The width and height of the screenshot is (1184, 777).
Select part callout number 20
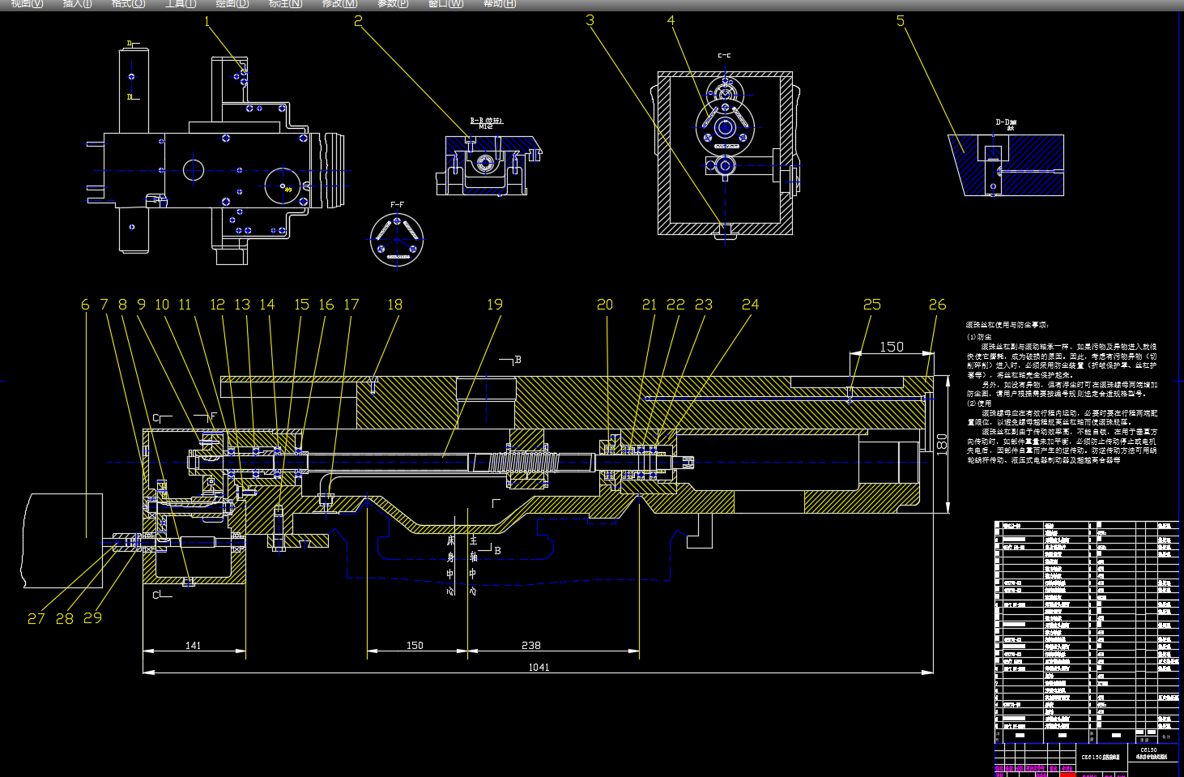click(605, 305)
